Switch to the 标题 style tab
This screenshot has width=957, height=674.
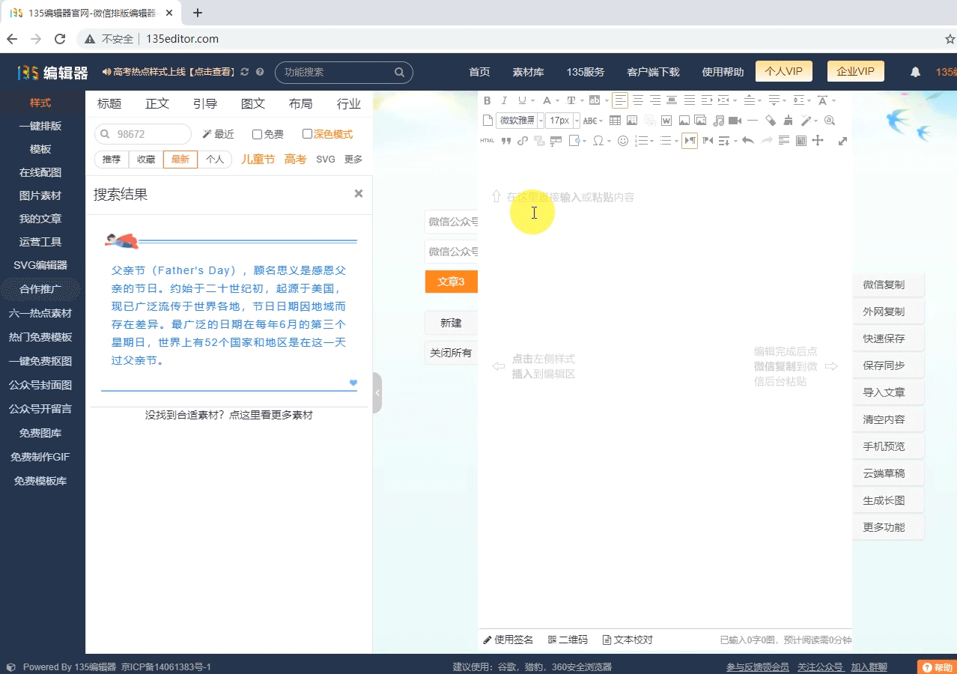[109, 103]
